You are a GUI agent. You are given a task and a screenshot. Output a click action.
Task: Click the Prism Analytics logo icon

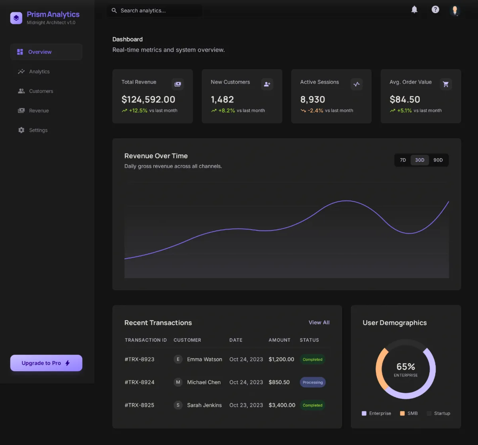point(16,18)
